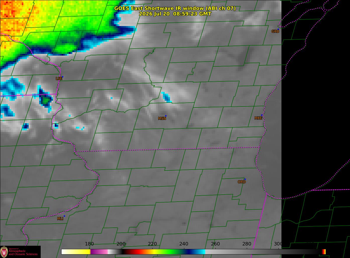Click the 300 colorbar tick label

point(278,244)
